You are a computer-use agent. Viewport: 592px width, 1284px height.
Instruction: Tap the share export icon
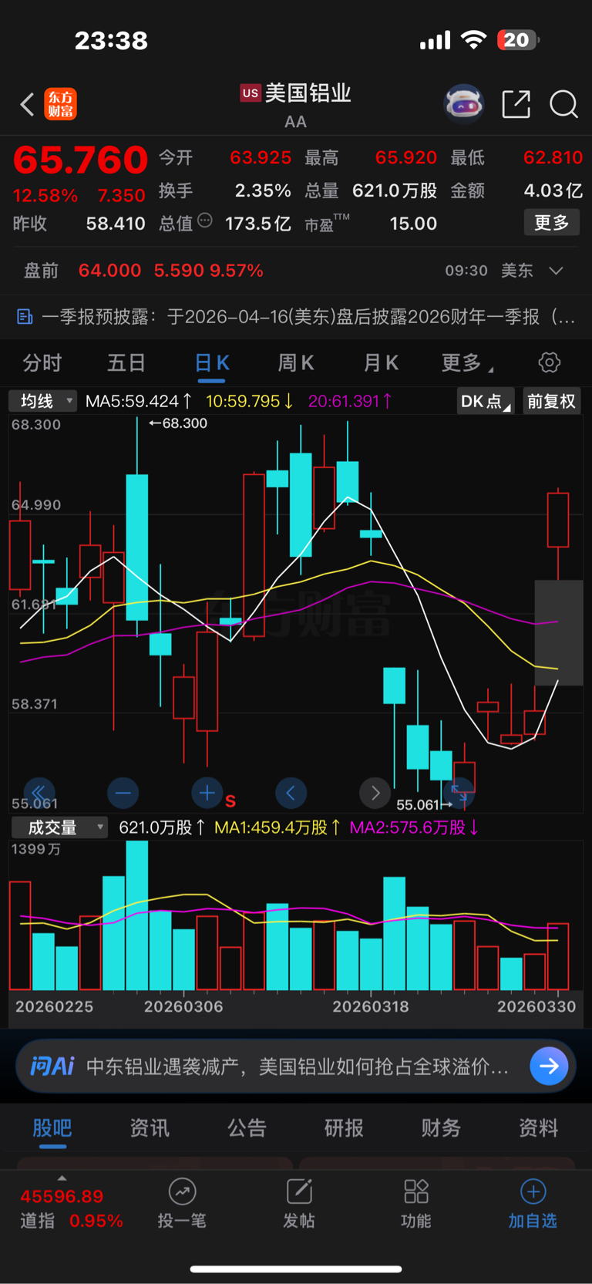pos(516,104)
